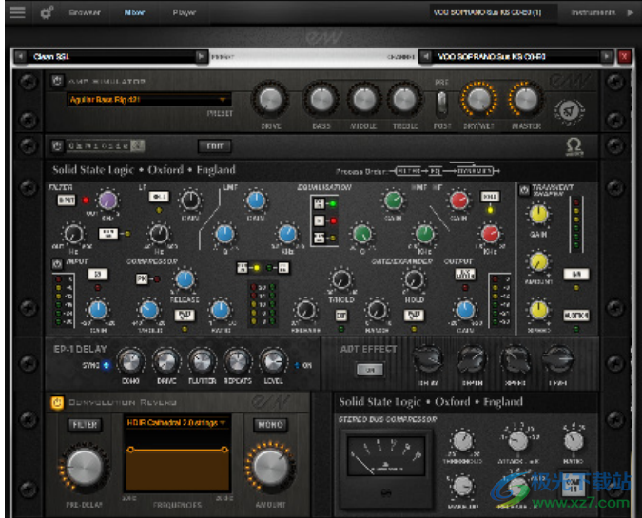Select previous channel arrow
Viewport: 642px width, 518px height.
426,56
